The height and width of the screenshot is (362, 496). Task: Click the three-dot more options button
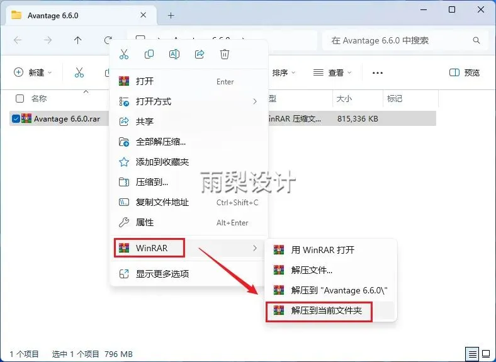[378, 73]
